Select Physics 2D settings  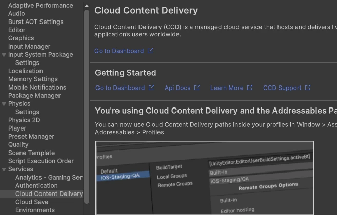[x=24, y=120]
